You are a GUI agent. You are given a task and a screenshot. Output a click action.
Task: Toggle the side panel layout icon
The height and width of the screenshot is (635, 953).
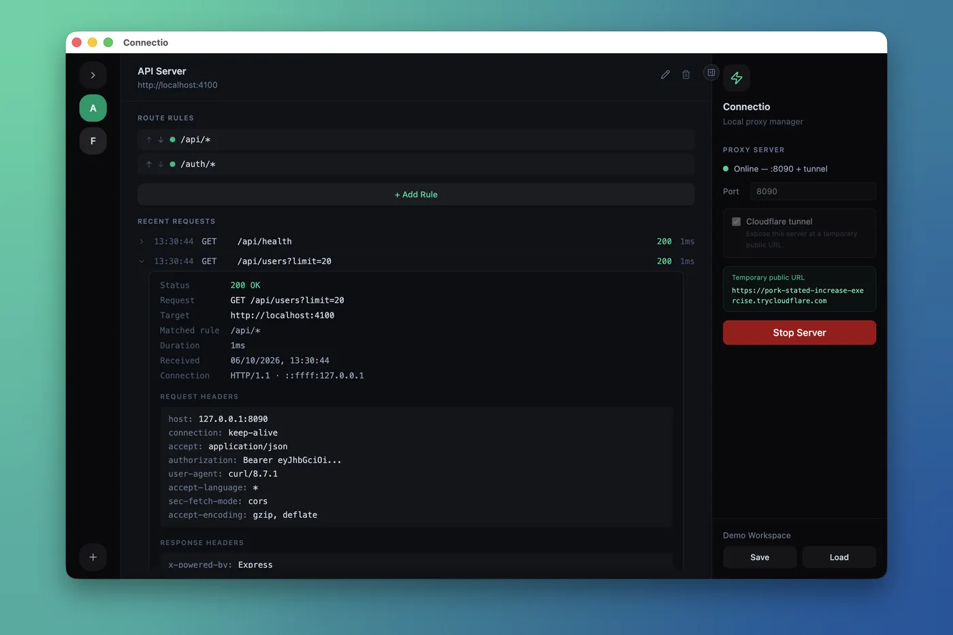pos(711,73)
